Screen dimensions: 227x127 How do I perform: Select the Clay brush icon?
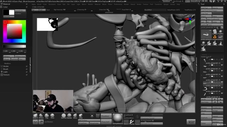pyautogui.click(x=46, y=116)
